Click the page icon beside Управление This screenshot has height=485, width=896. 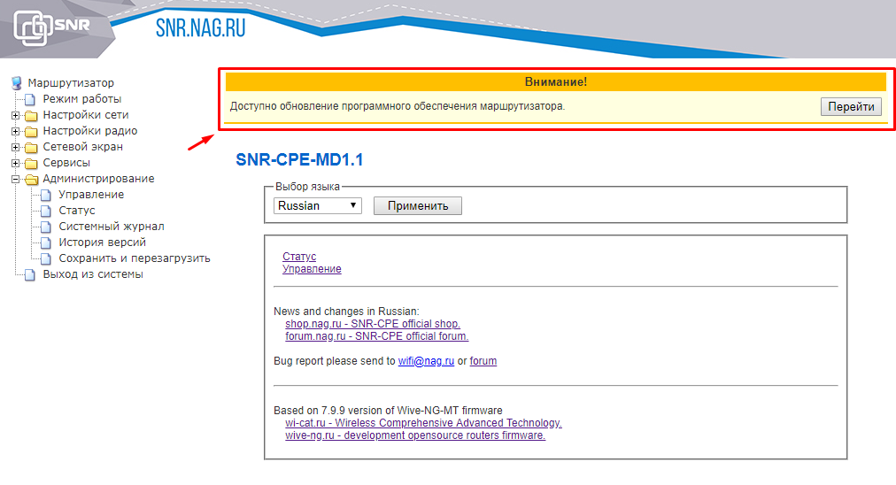[46, 196]
